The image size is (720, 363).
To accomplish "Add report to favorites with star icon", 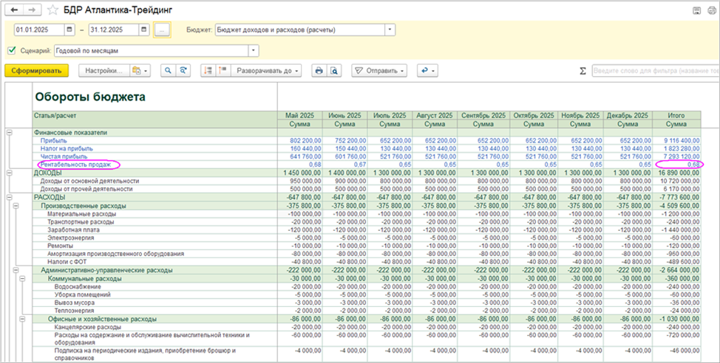I will 52,10.
